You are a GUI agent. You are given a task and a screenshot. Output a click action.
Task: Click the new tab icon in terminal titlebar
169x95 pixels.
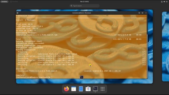[17, 13]
